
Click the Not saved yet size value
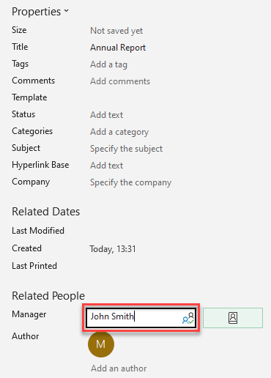point(116,31)
